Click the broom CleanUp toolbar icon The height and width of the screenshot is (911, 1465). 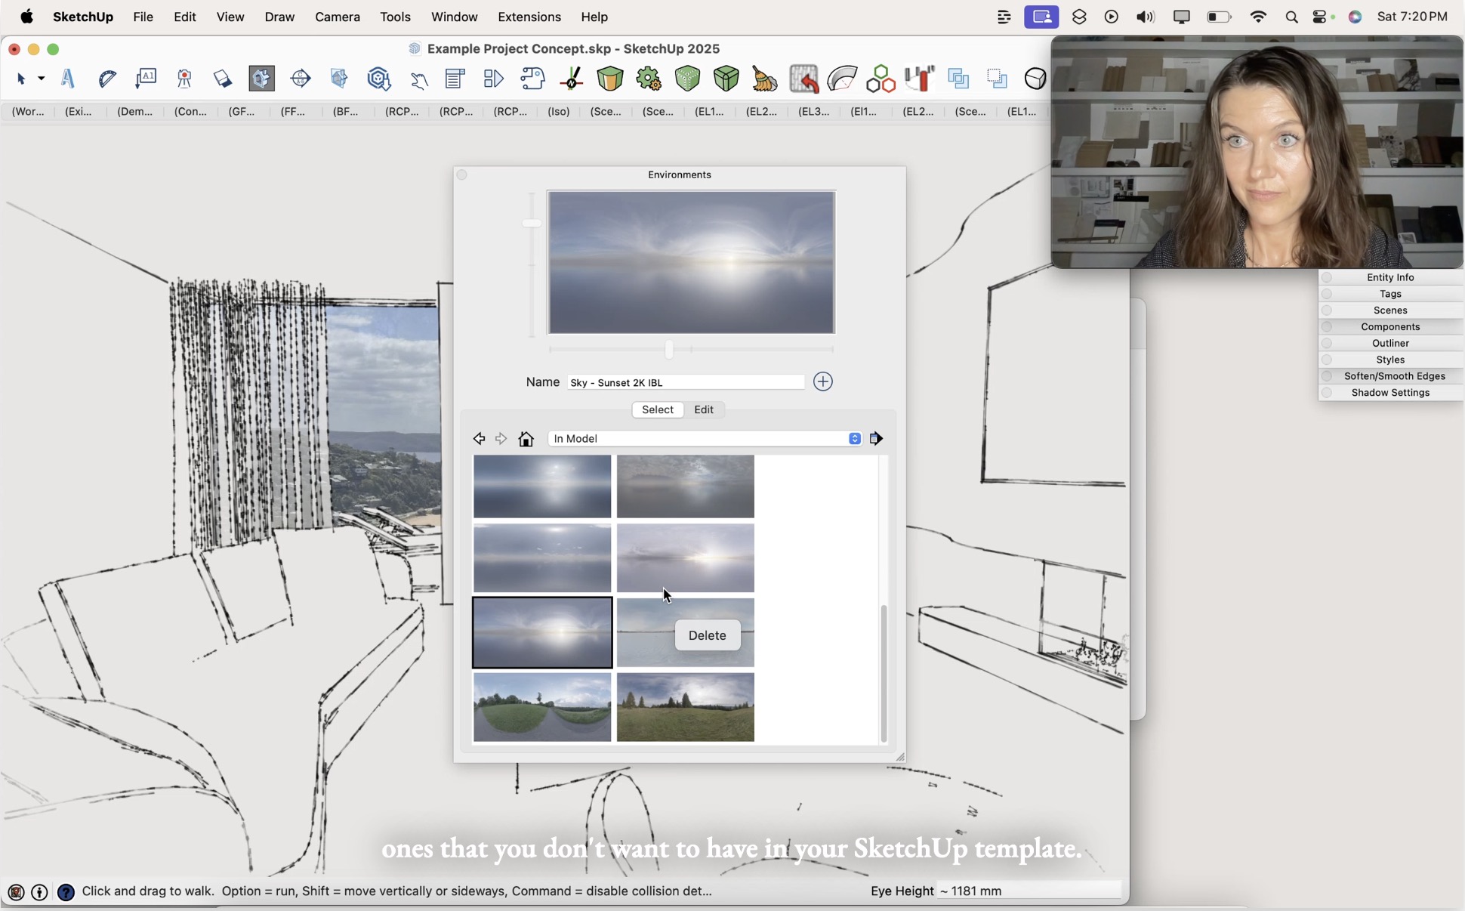(x=766, y=79)
